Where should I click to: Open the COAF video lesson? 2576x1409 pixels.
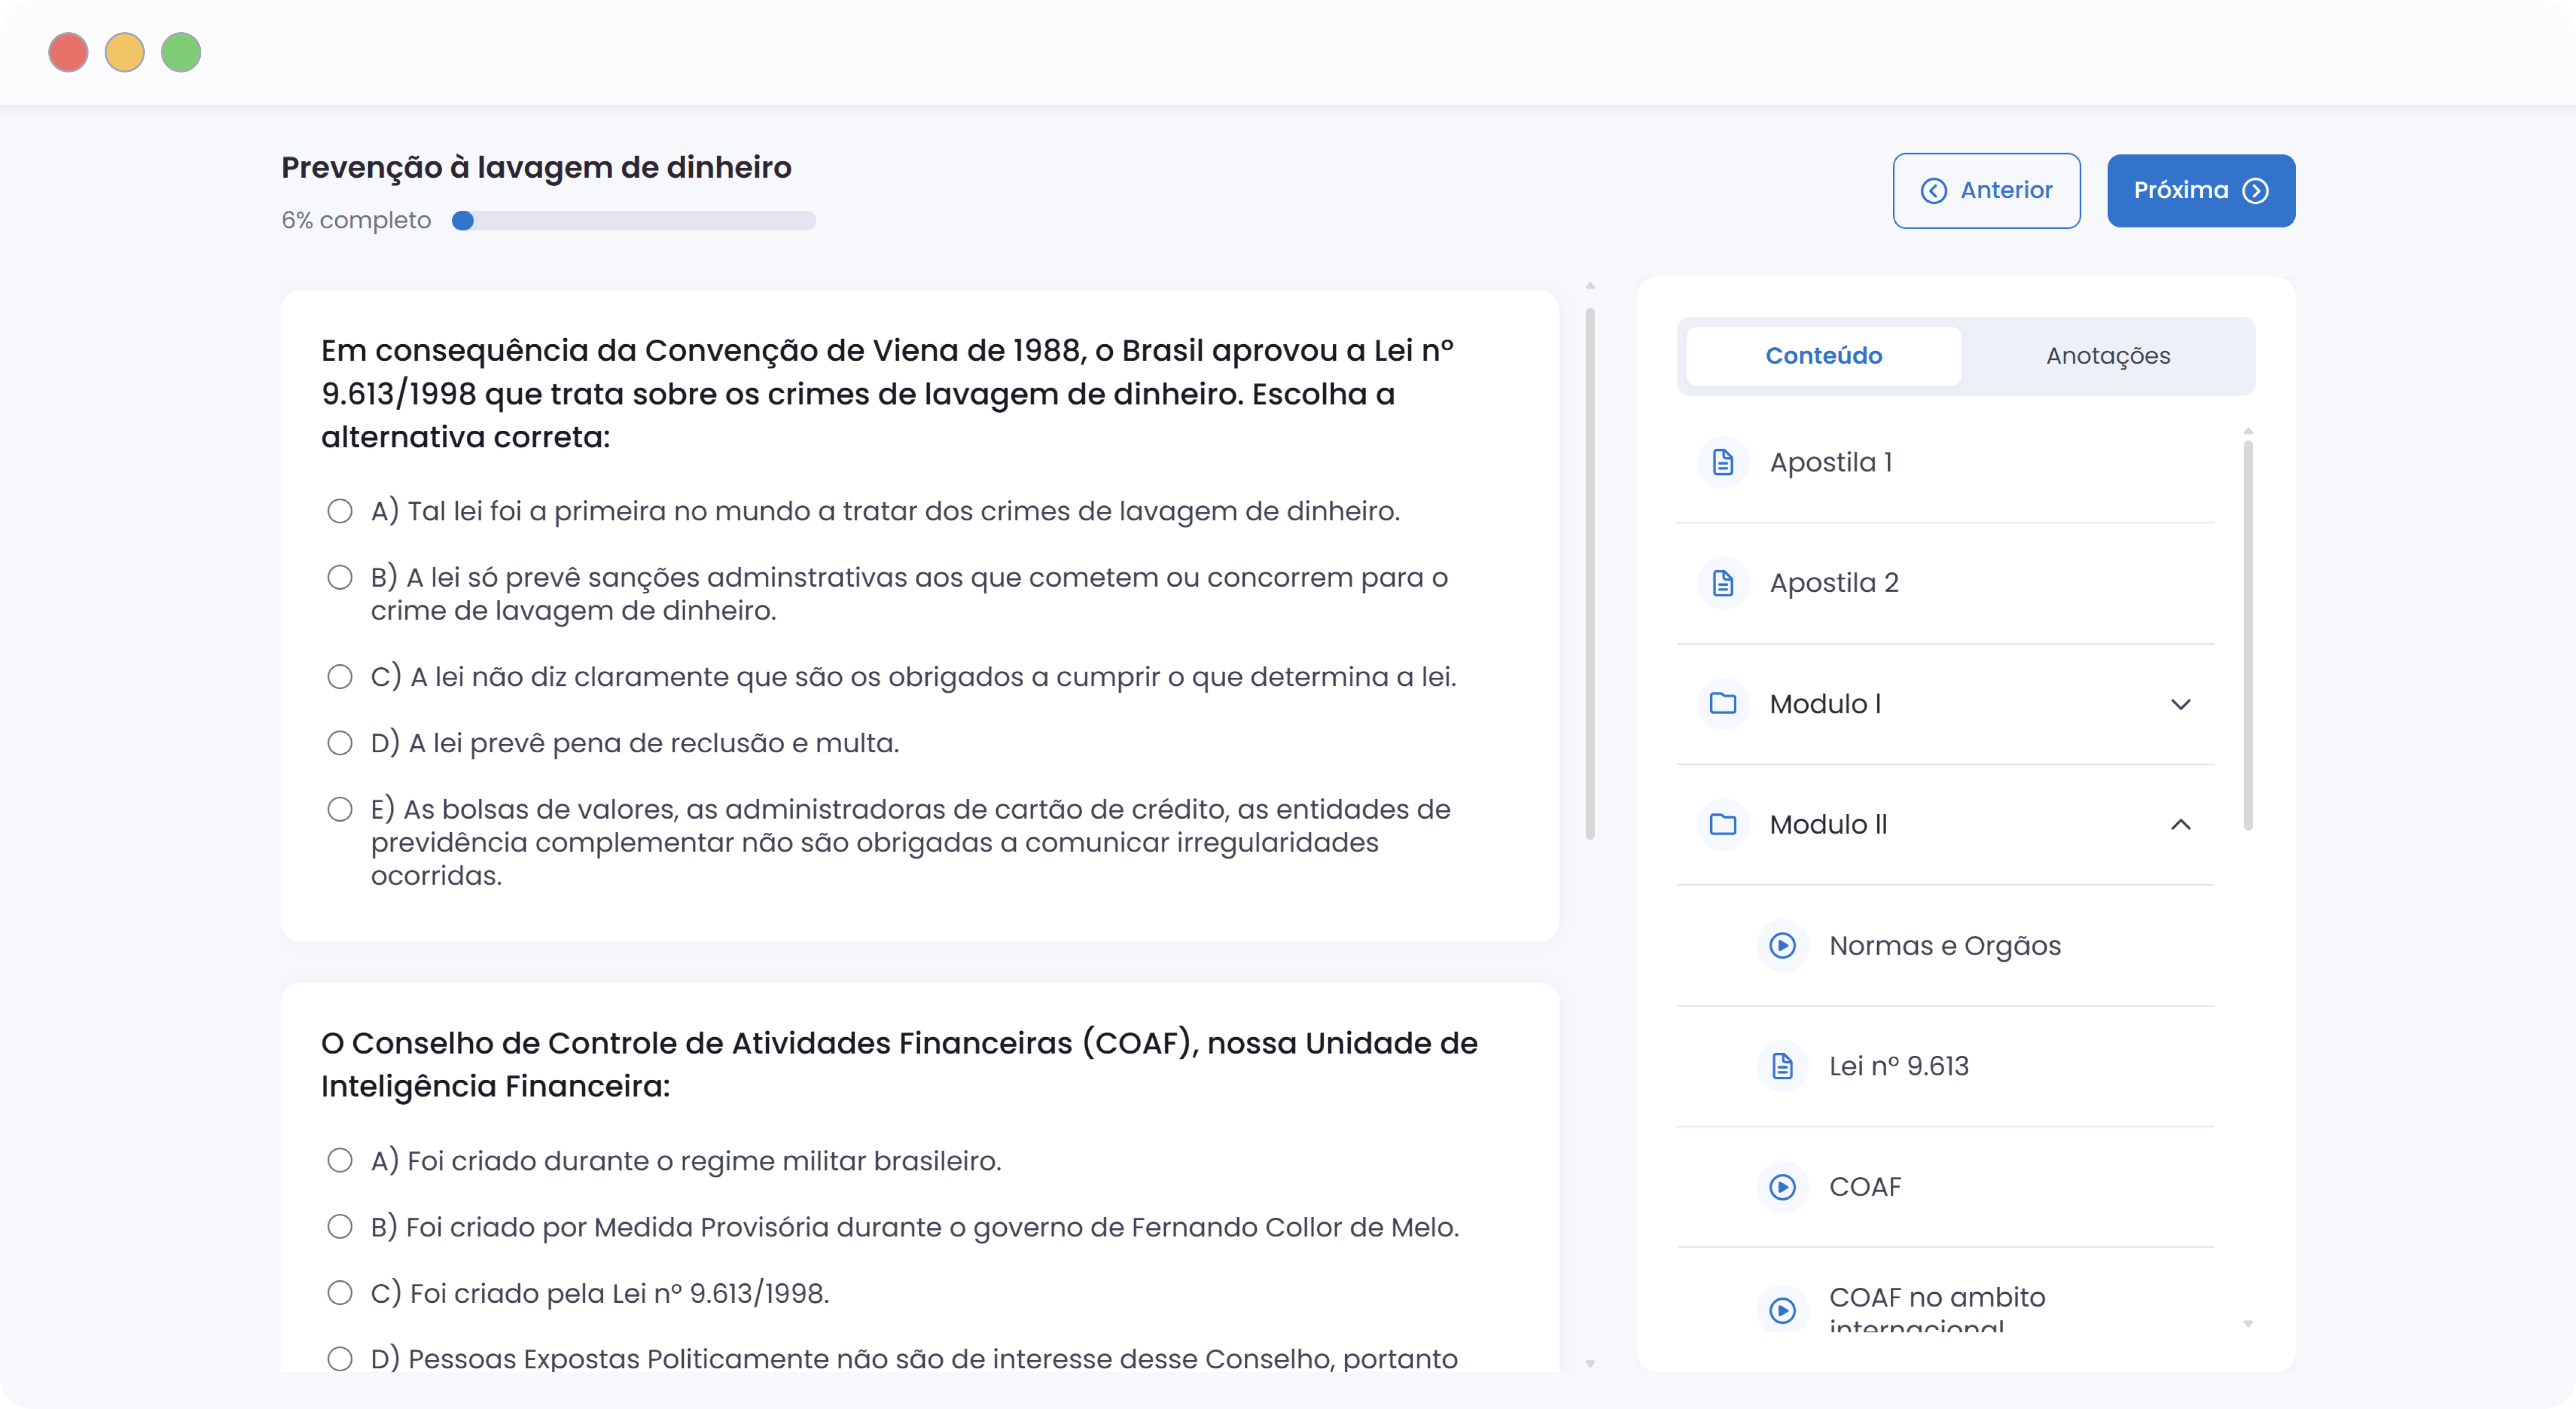[x=1945, y=1187]
